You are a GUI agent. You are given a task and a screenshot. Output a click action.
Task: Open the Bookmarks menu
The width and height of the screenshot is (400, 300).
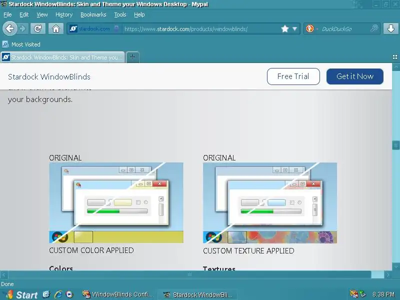click(93, 15)
